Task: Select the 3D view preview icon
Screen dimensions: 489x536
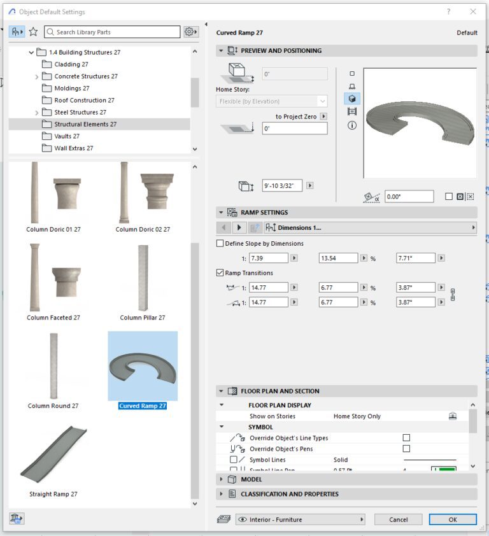Action: [x=352, y=99]
